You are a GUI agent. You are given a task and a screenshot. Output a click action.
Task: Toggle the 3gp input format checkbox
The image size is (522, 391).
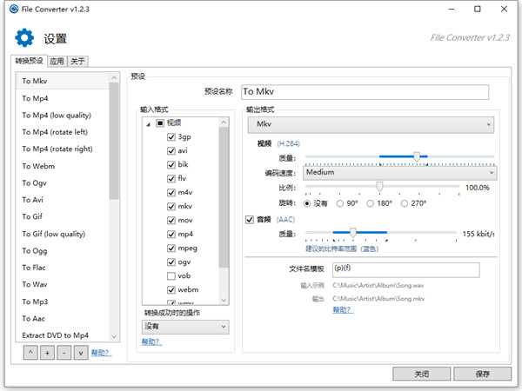click(x=171, y=137)
